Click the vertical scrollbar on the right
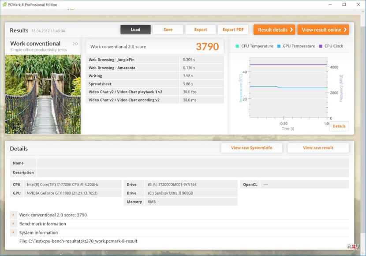The width and height of the screenshot is (366, 256). click(x=363, y=131)
